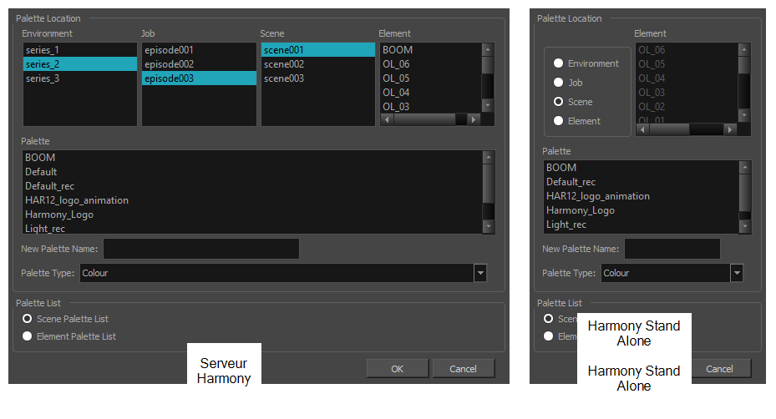Click the Stand Alone New Palette Name field
Screen dimensions: 776x419
[672, 249]
